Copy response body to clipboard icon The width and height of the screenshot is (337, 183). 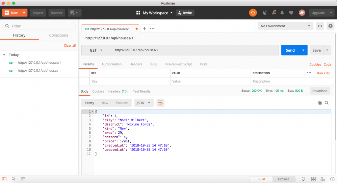coord(320,103)
